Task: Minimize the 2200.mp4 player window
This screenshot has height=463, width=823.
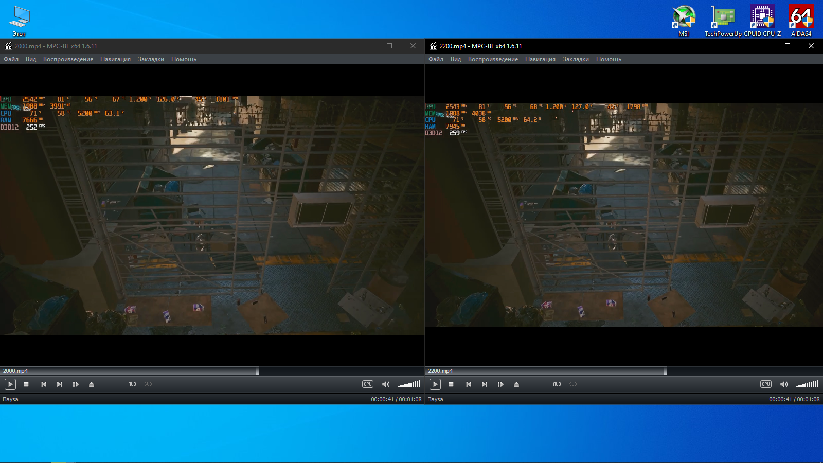Action: click(764, 46)
